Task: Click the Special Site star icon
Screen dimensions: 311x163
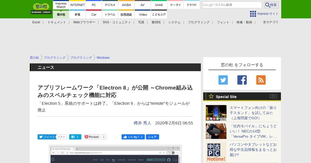Action: point(211,96)
